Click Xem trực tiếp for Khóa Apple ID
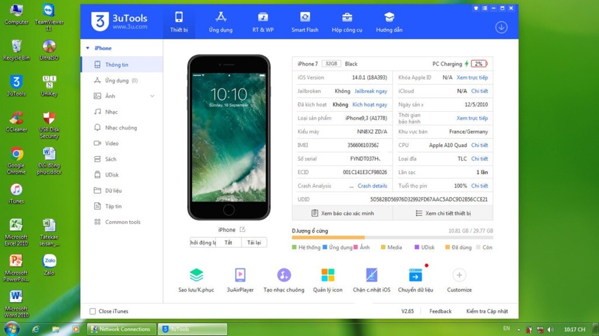599x336 pixels. tap(472, 78)
